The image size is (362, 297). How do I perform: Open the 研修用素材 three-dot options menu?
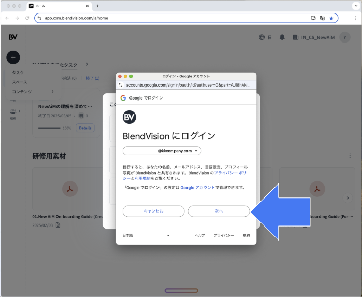[x=350, y=156]
